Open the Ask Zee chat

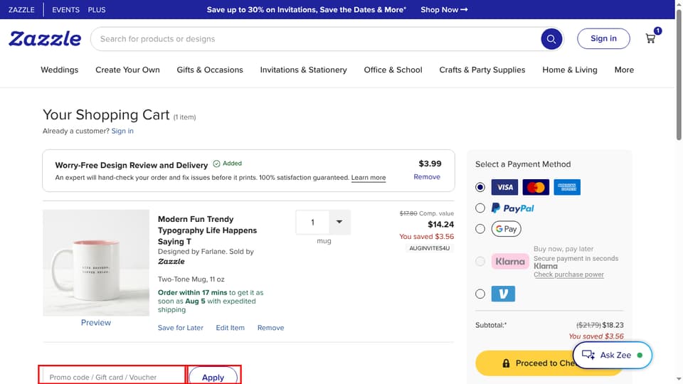click(x=613, y=355)
